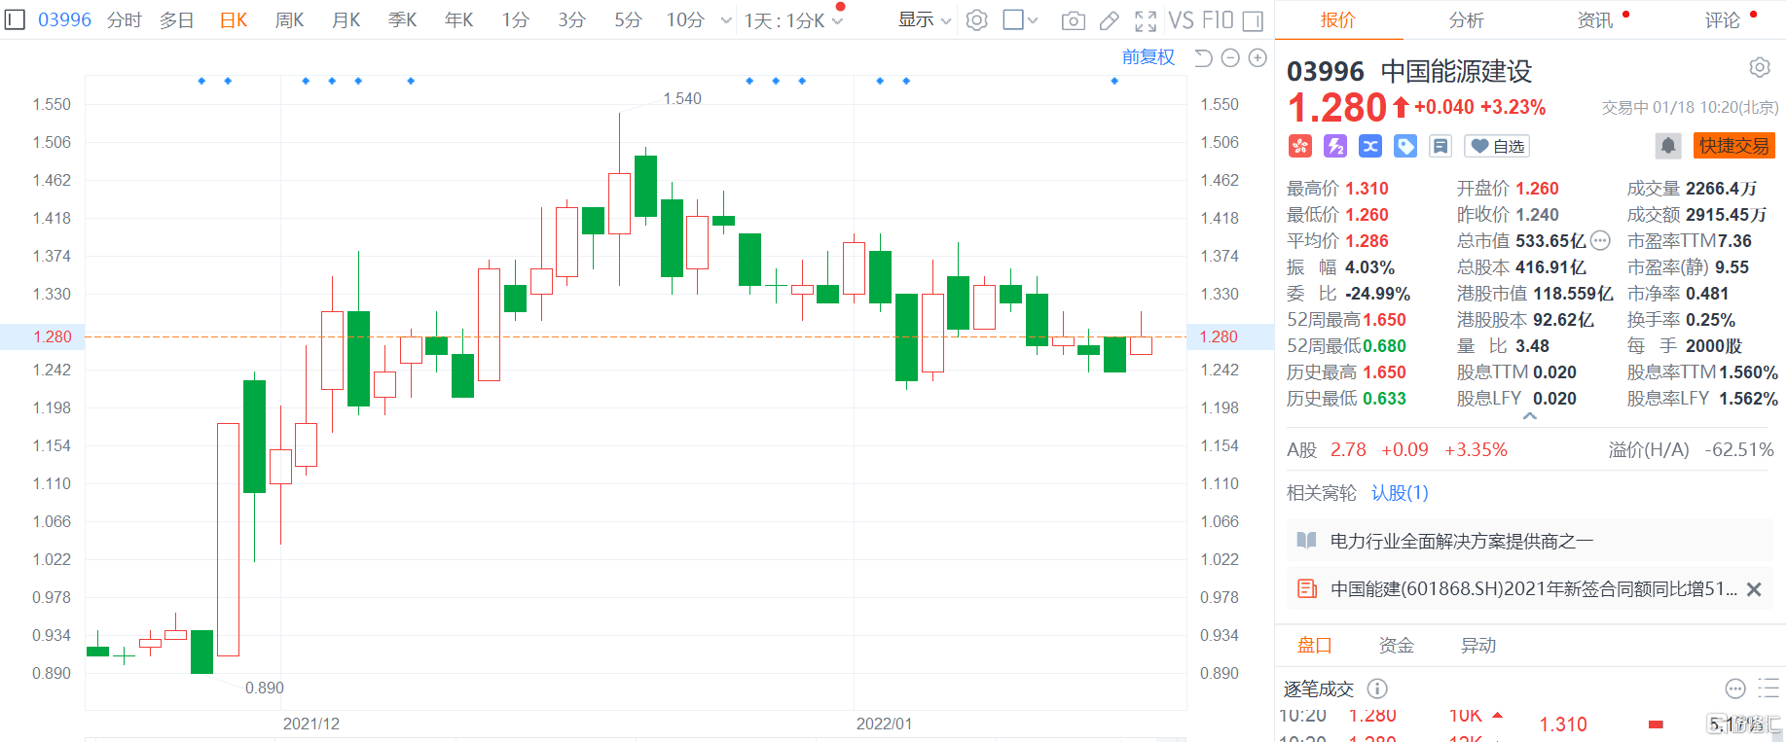This screenshot has width=1787, height=742.
Task: Open the 资讯 news tab
Action: [x=1594, y=20]
